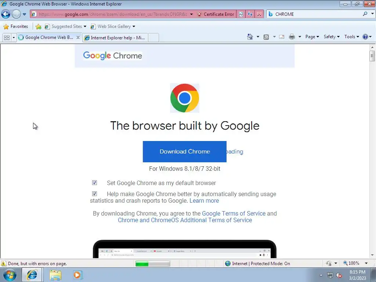
Task: Click the search magnifier icon
Action: pyautogui.click(x=365, y=14)
